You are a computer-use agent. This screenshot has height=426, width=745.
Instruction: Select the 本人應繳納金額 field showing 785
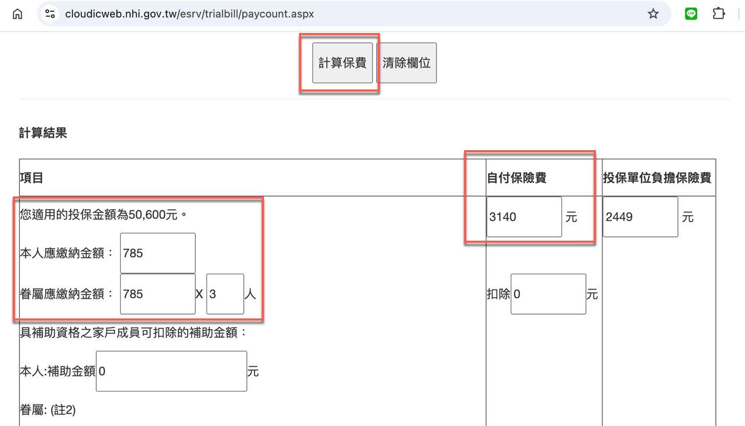[x=157, y=252]
